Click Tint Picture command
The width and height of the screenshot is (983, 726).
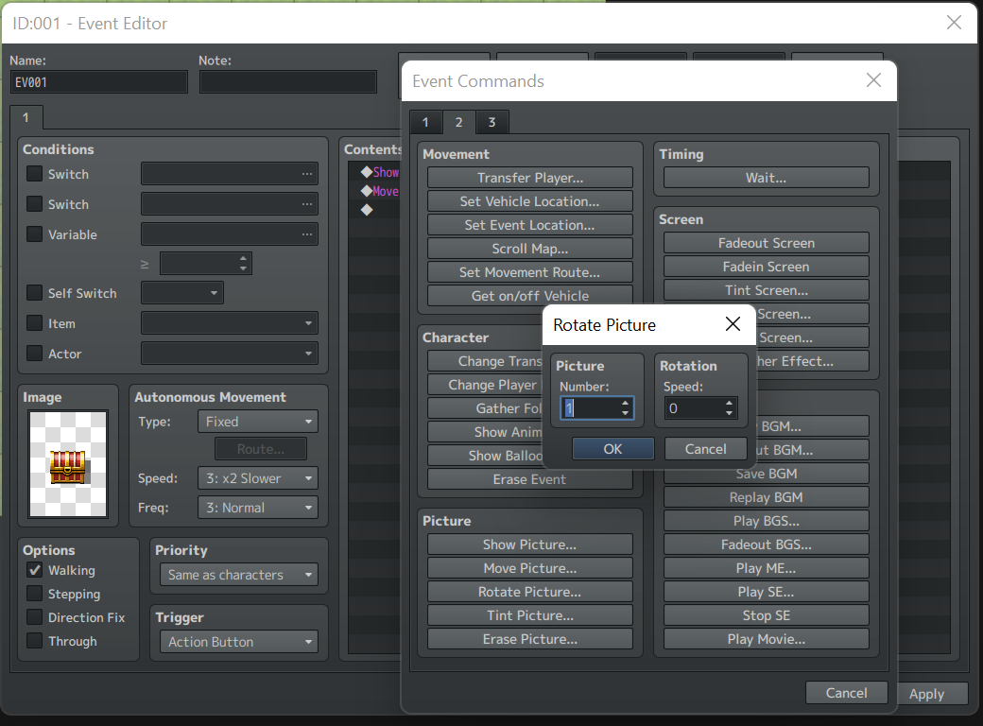[x=529, y=615]
